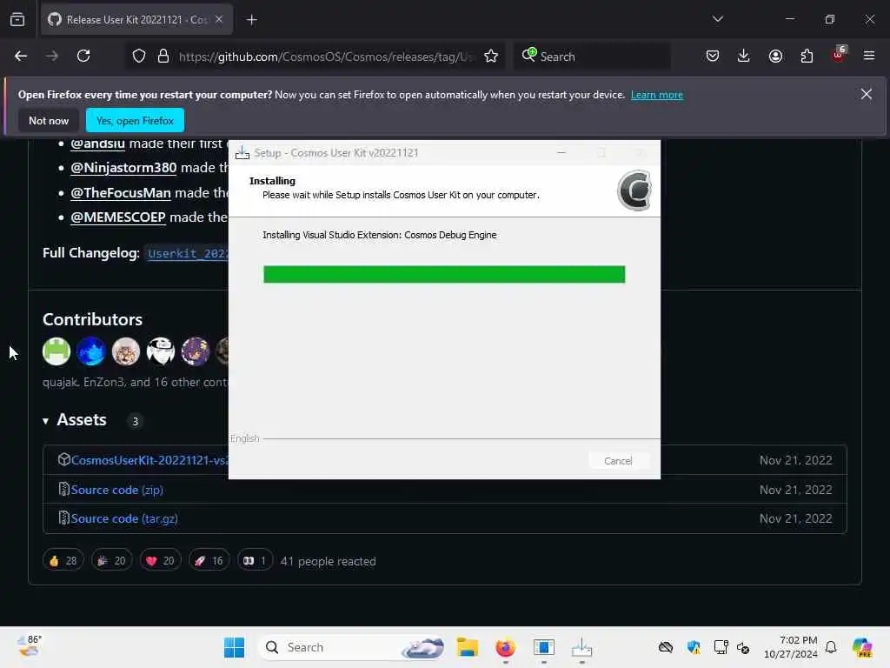Select the Release User Kit 20221121 tab

coord(136,20)
